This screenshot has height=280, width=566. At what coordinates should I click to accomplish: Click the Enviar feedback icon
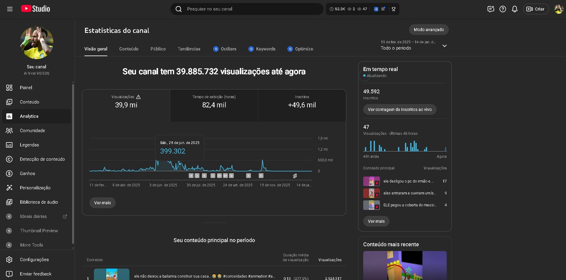(9, 274)
